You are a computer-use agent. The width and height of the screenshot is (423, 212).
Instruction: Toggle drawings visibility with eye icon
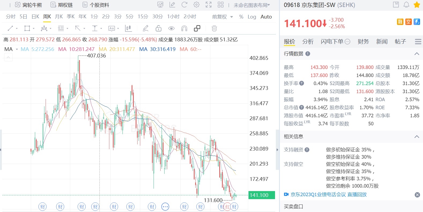171,28
